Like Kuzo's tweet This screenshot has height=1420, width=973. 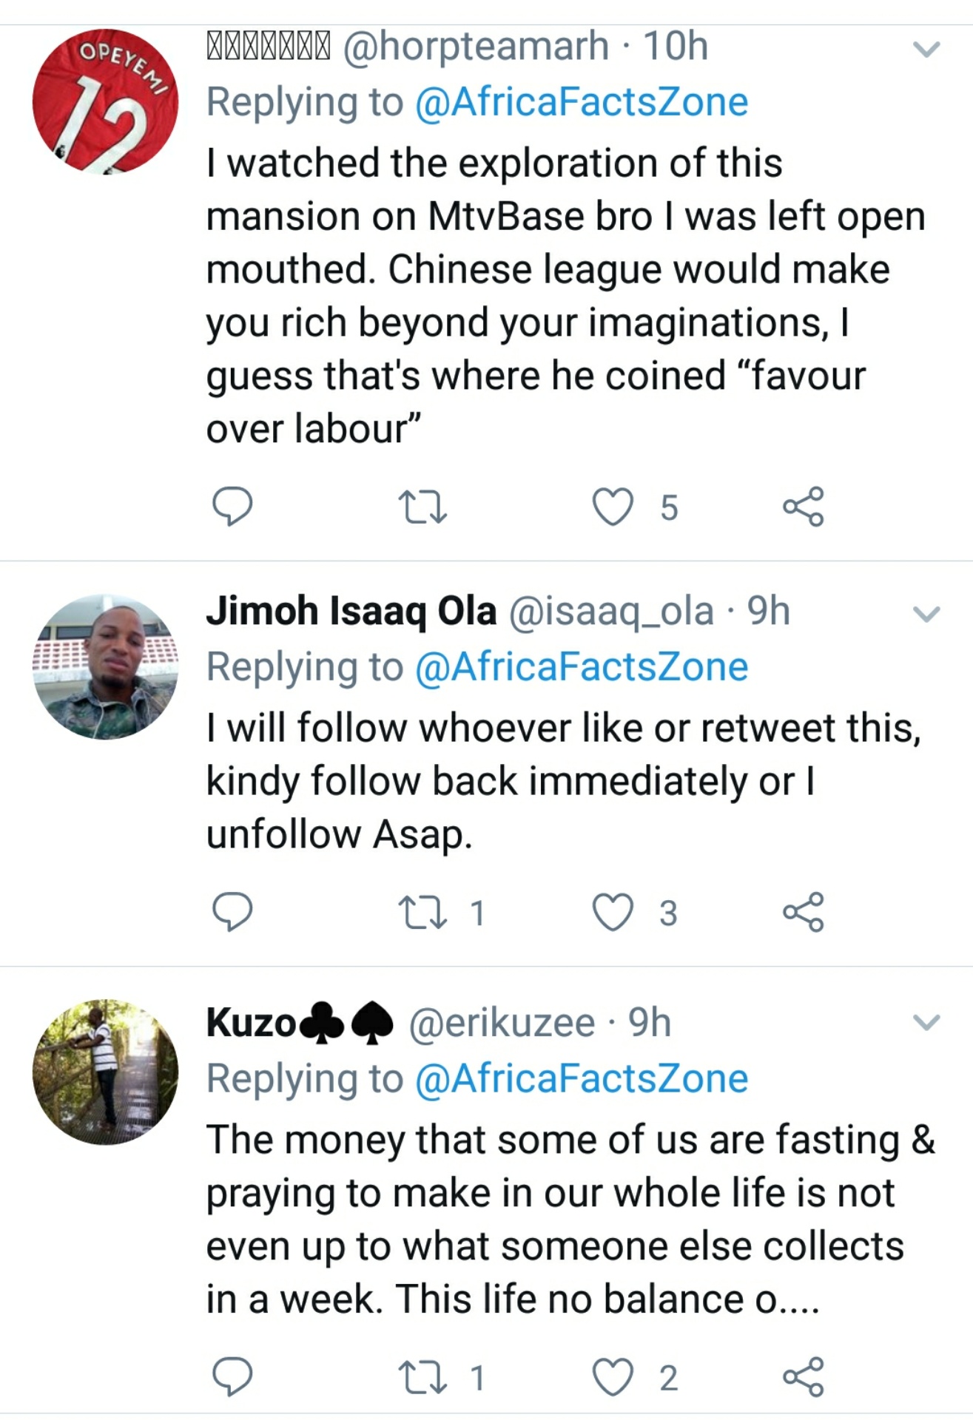click(613, 1376)
